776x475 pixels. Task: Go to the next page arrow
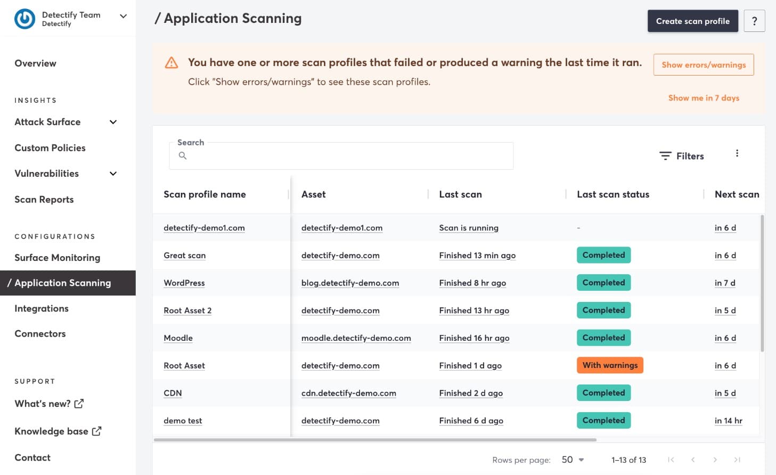tap(715, 460)
